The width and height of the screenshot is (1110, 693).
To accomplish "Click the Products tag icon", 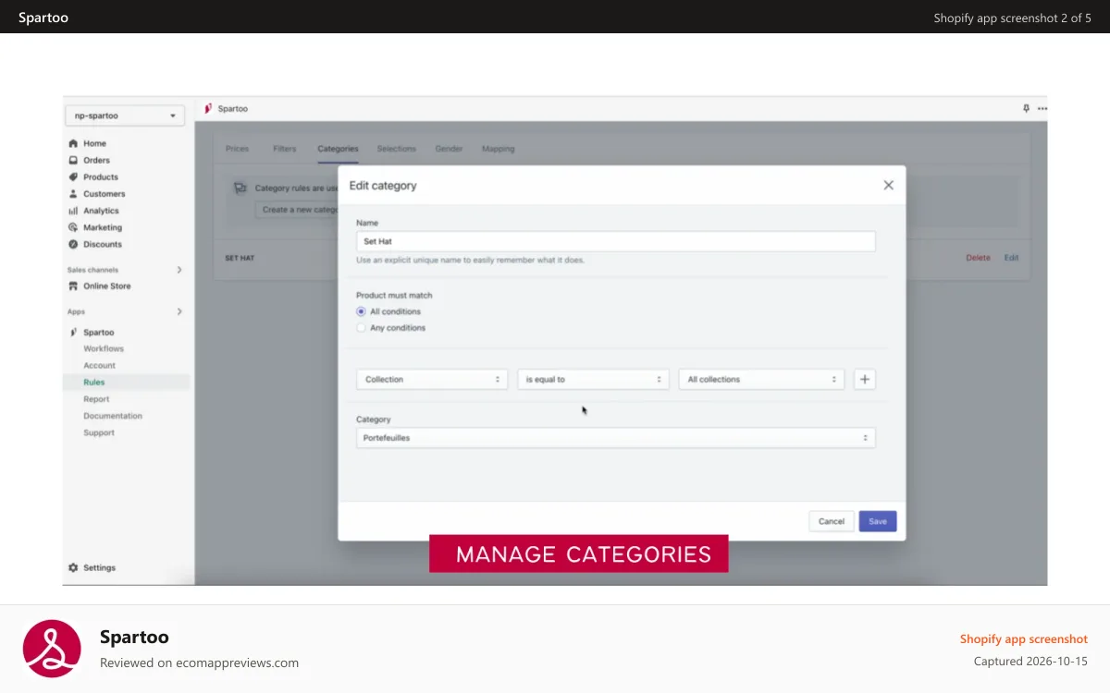I will click(x=73, y=176).
